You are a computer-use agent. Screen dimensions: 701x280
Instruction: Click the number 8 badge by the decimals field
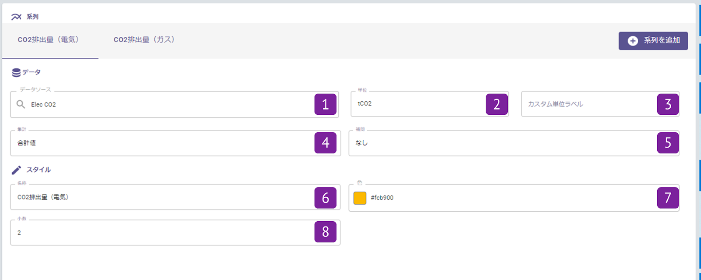click(325, 232)
